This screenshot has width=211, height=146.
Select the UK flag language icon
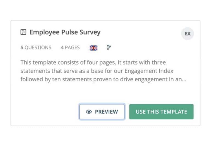(93, 48)
